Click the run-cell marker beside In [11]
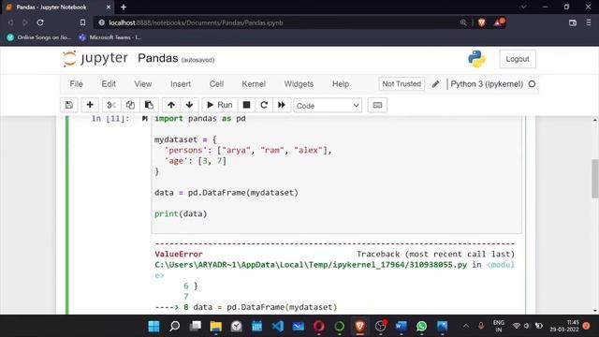Viewport: 599px width, 337px height. tap(145, 119)
